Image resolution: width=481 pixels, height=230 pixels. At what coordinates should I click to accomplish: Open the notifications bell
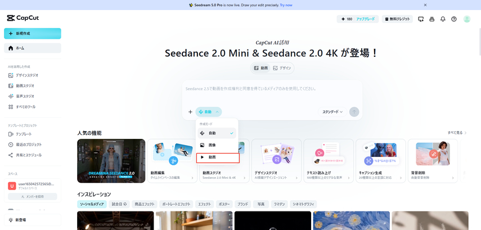443,19
